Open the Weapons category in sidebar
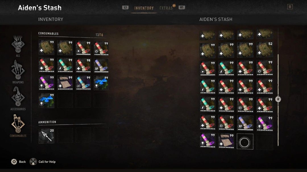This screenshot has width=307, height=172. [18, 72]
